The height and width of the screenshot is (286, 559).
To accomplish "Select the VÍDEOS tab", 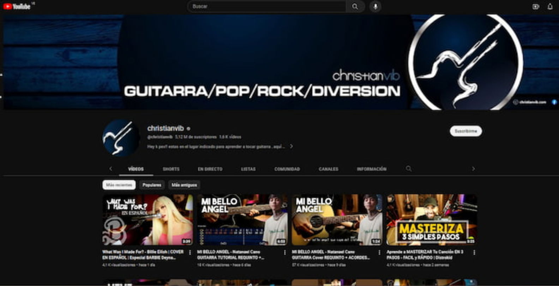I will tap(136, 169).
